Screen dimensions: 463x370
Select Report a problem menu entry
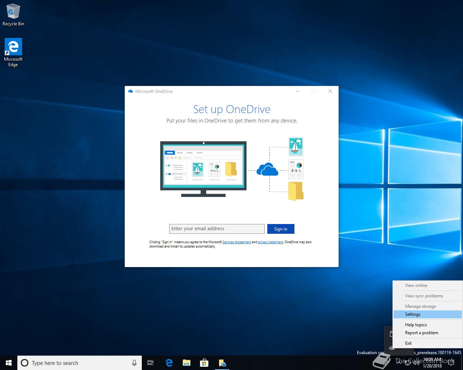click(x=428, y=333)
